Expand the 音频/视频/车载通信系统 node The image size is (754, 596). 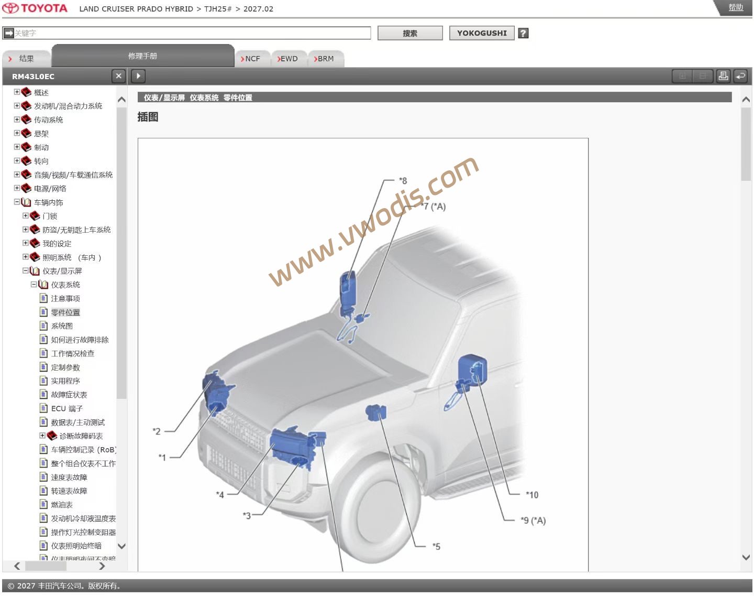(x=17, y=174)
